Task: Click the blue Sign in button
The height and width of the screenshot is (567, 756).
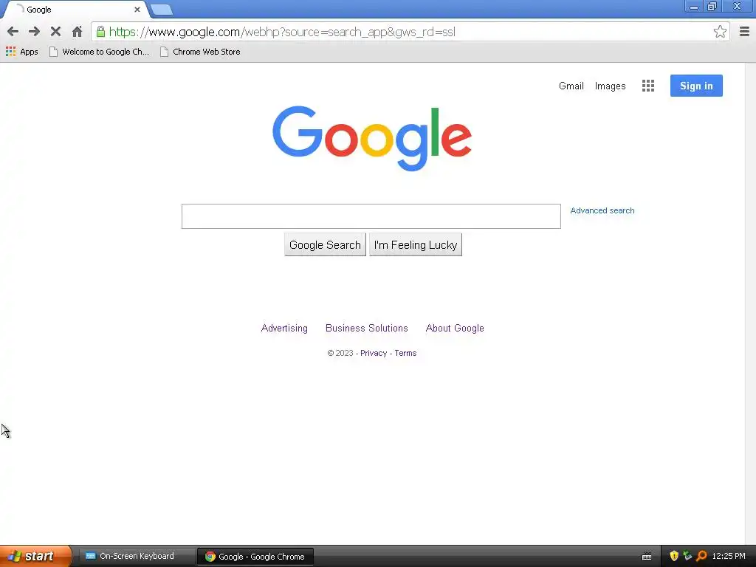Action: (696, 86)
